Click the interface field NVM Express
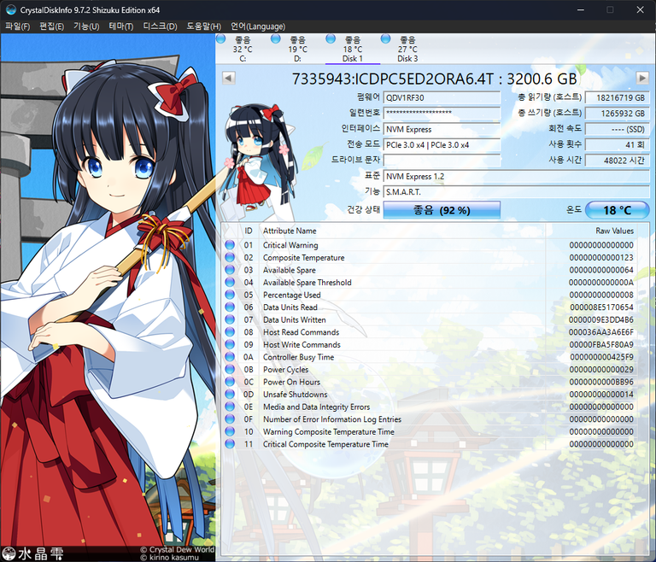 click(442, 129)
